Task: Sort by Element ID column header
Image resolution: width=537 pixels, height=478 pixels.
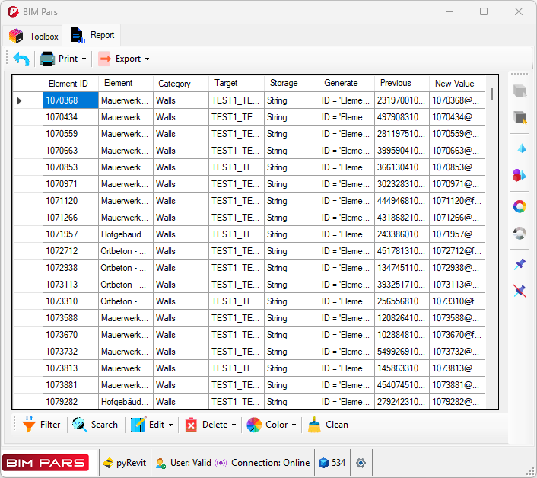Action: point(71,83)
